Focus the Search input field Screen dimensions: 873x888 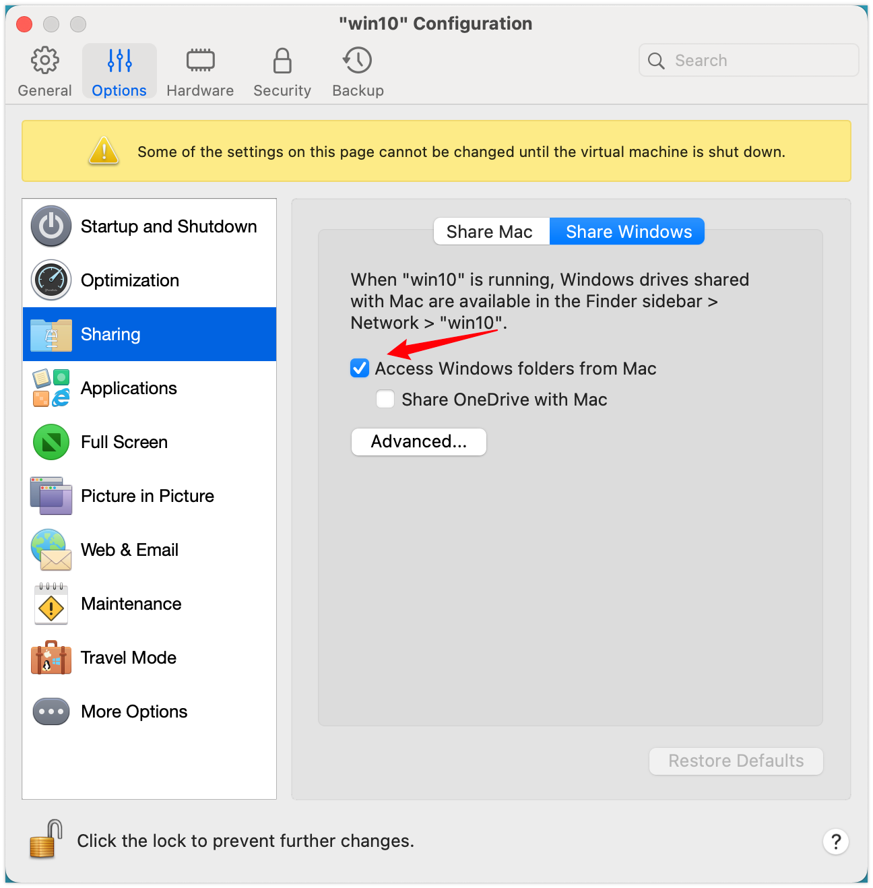[x=749, y=61]
